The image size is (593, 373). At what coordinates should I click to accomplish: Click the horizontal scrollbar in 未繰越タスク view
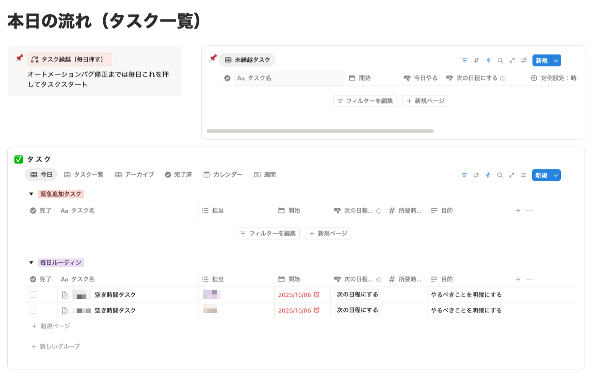[320, 131]
